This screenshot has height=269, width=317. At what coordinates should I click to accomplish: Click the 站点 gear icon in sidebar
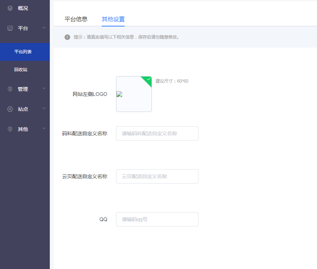coord(10,109)
